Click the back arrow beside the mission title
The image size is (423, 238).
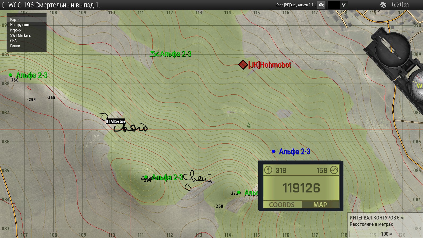pos(3,5)
